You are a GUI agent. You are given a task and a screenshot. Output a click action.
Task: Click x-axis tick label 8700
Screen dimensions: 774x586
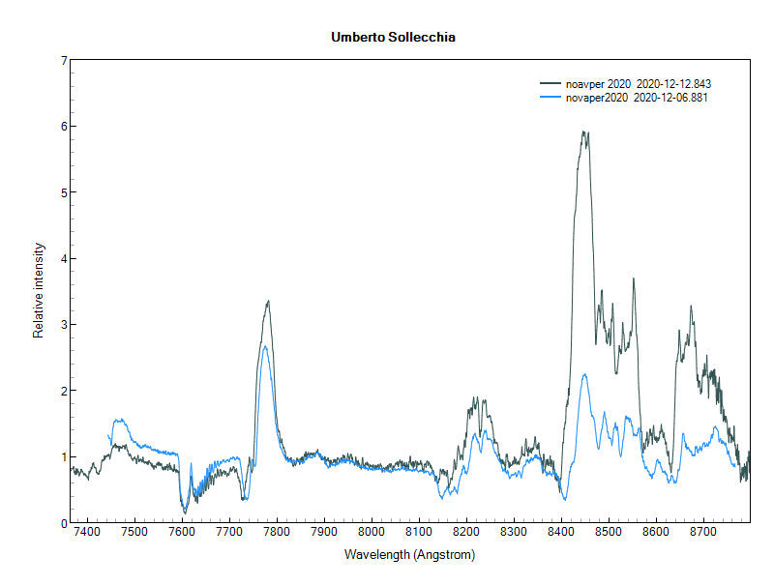pos(703,532)
